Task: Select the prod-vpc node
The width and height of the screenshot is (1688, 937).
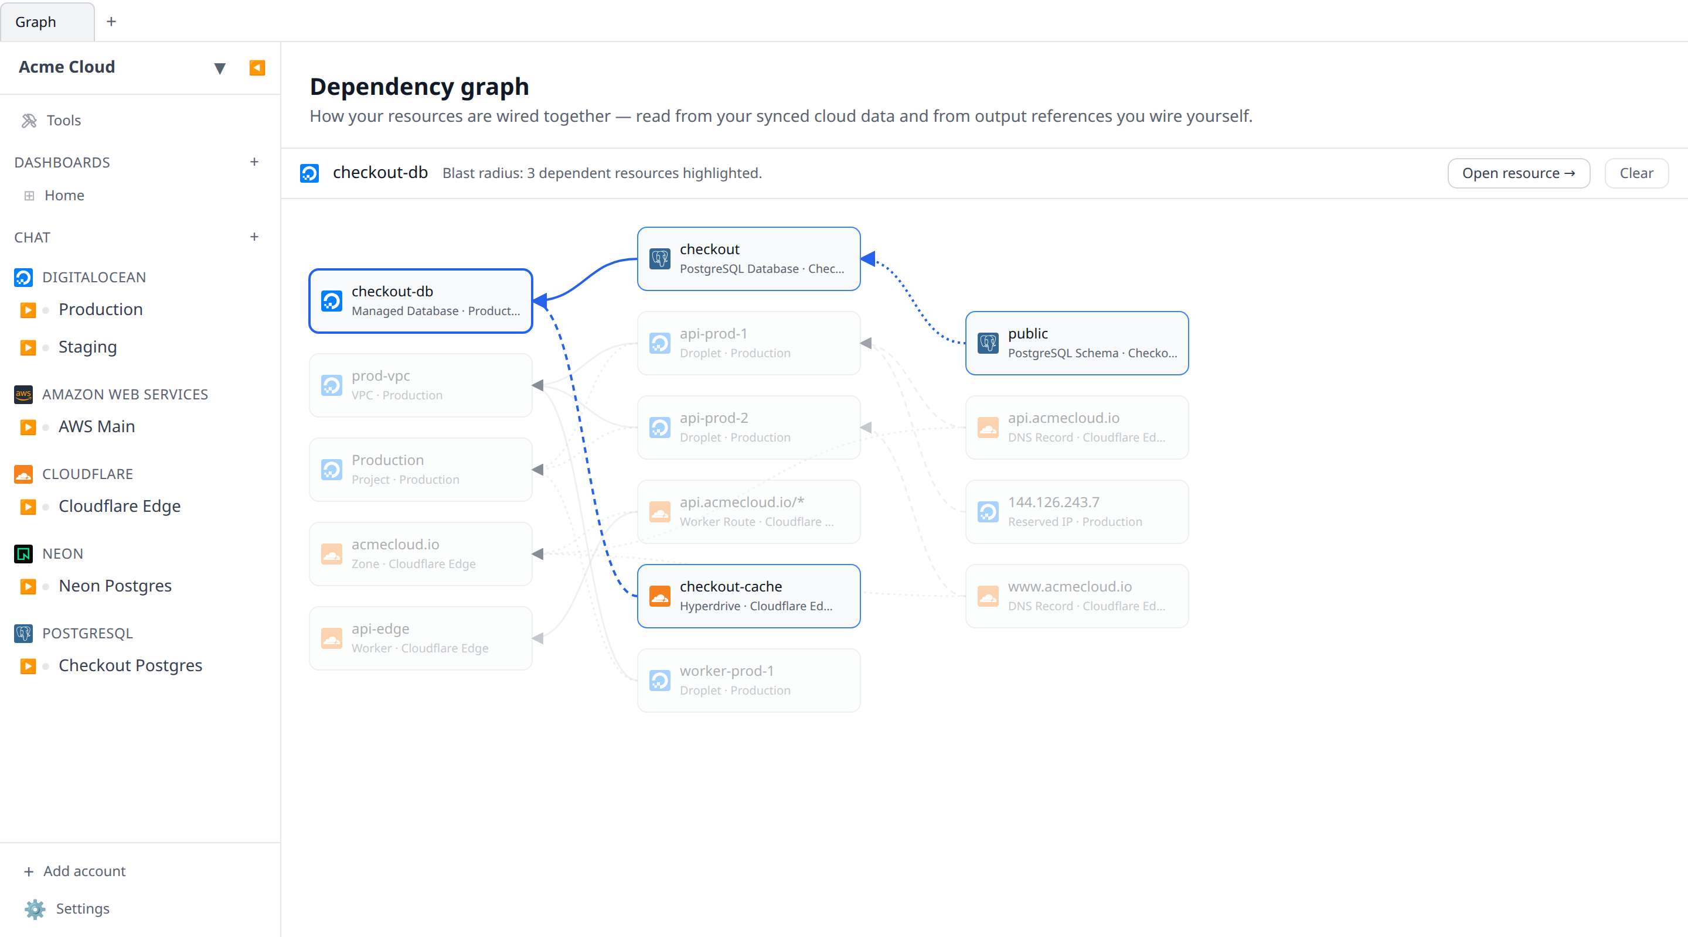Action: [x=421, y=386]
